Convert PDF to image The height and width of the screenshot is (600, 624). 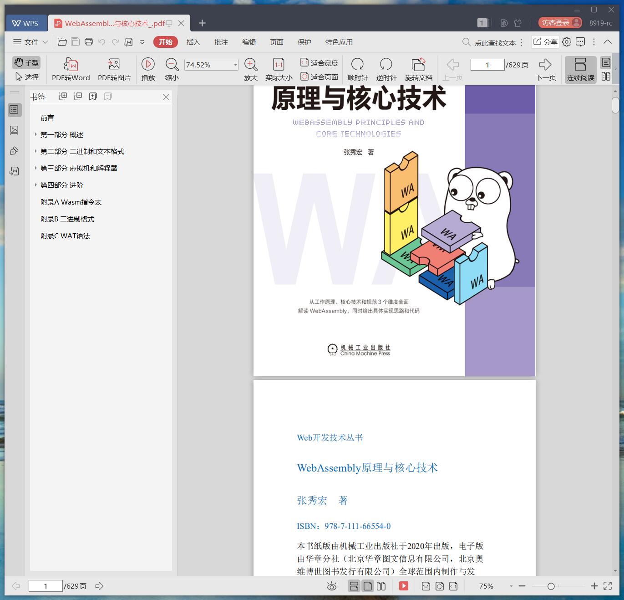pos(114,70)
